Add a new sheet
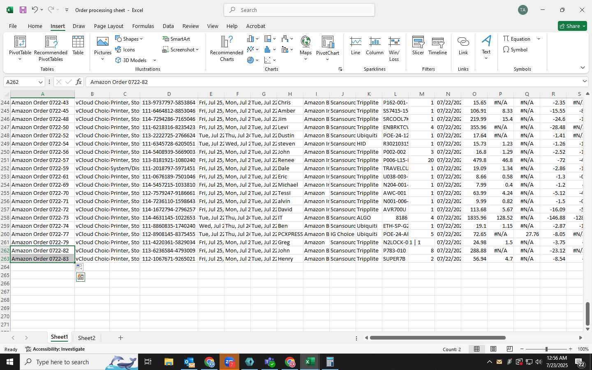Viewport: 592px width, 370px height. tap(120, 338)
